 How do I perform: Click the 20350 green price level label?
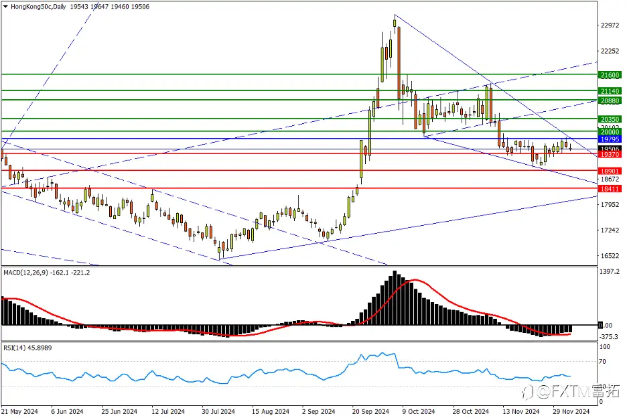tap(610, 119)
